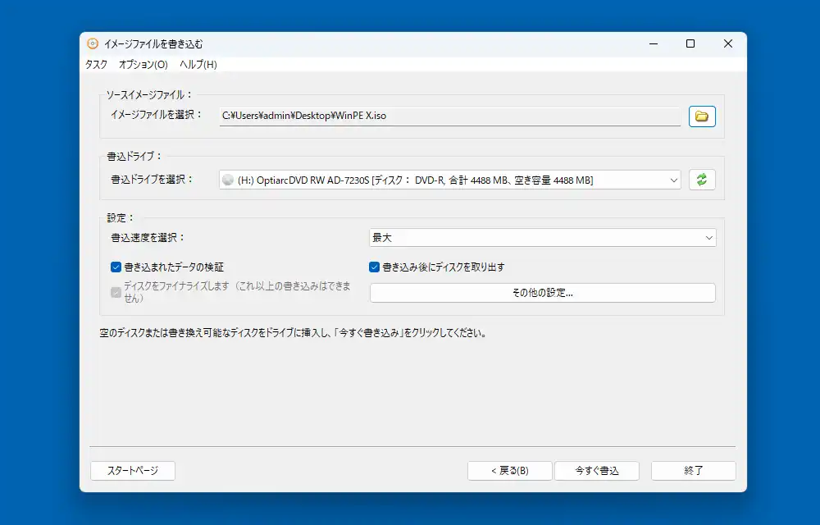Open the ヘルプ(H) menu
Image resolution: width=820 pixels, height=525 pixels.
pos(198,65)
